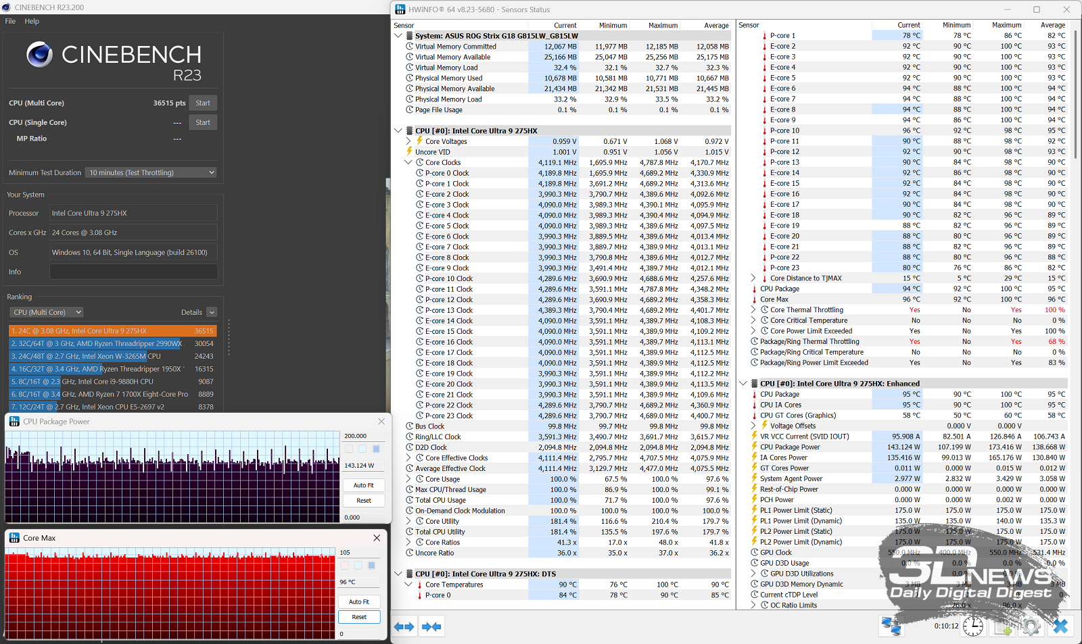Click the clock icon beside Page File Usage

[409, 109]
